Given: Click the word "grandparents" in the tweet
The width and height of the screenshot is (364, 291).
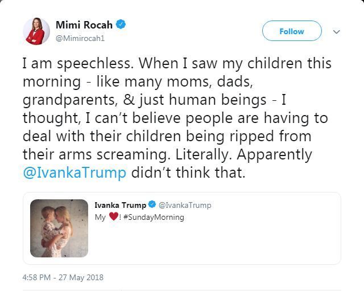Looking at the screenshot, I should tap(70, 100).
